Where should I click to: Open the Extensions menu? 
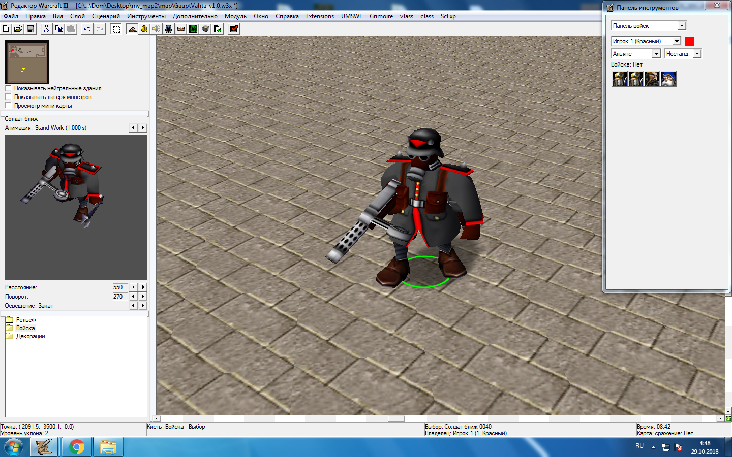click(320, 16)
